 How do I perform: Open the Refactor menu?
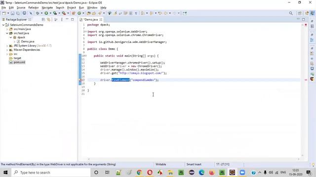point(34,8)
